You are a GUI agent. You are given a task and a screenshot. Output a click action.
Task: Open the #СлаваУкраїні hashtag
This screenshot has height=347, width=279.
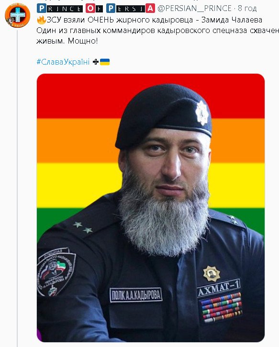63,62
